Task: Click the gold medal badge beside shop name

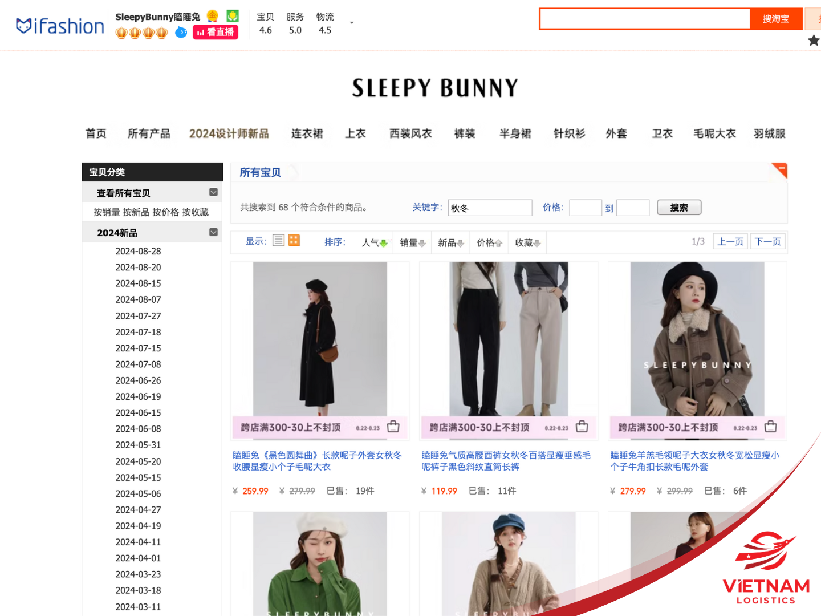Action: point(213,16)
